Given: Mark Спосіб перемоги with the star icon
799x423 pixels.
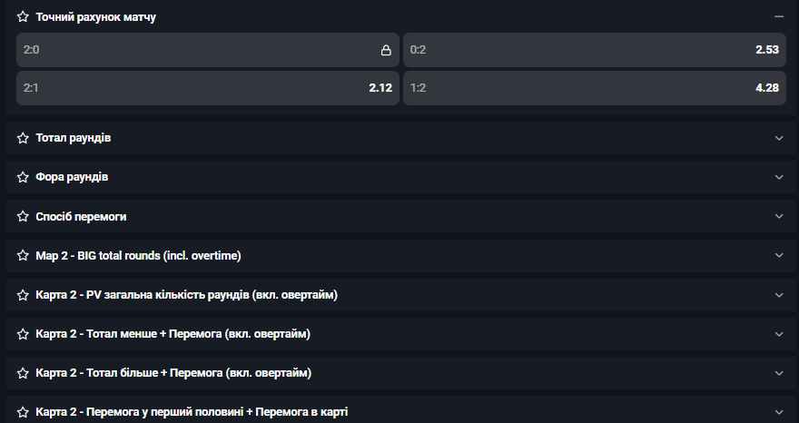Looking at the screenshot, I should point(23,216).
